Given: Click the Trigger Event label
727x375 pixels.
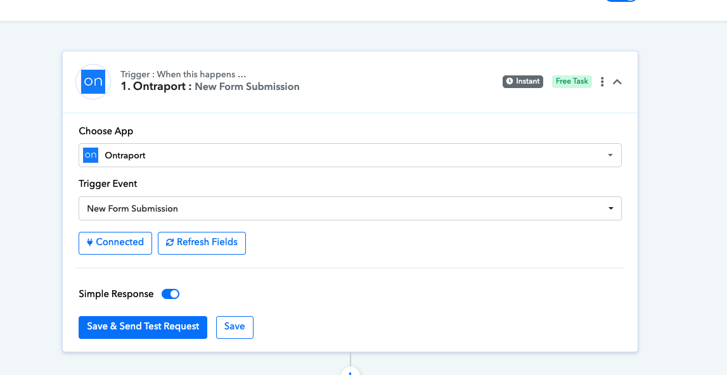Looking at the screenshot, I should coord(108,184).
